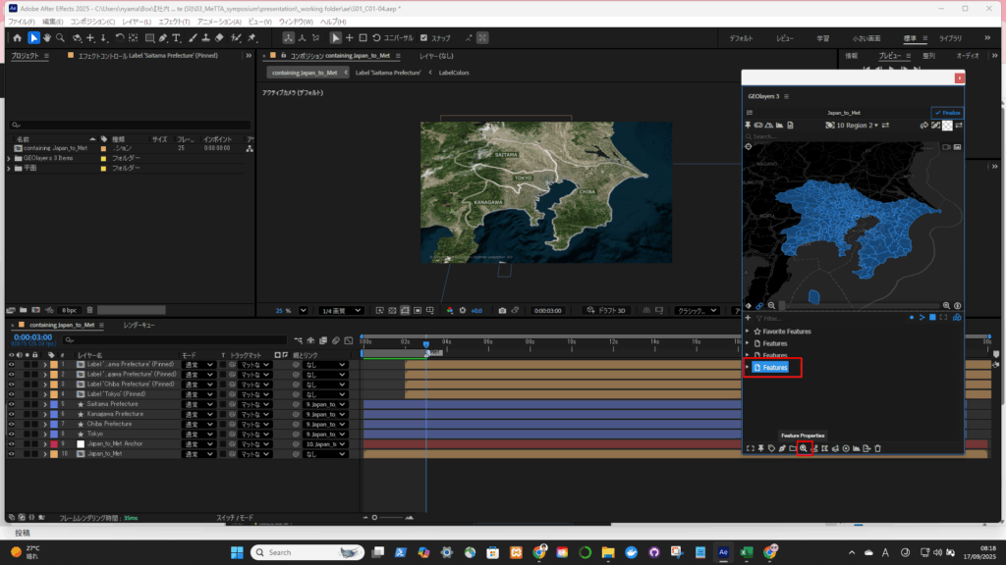Open Feature Properties in GEOlayers panel
The image size is (1006, 565).
804,448
